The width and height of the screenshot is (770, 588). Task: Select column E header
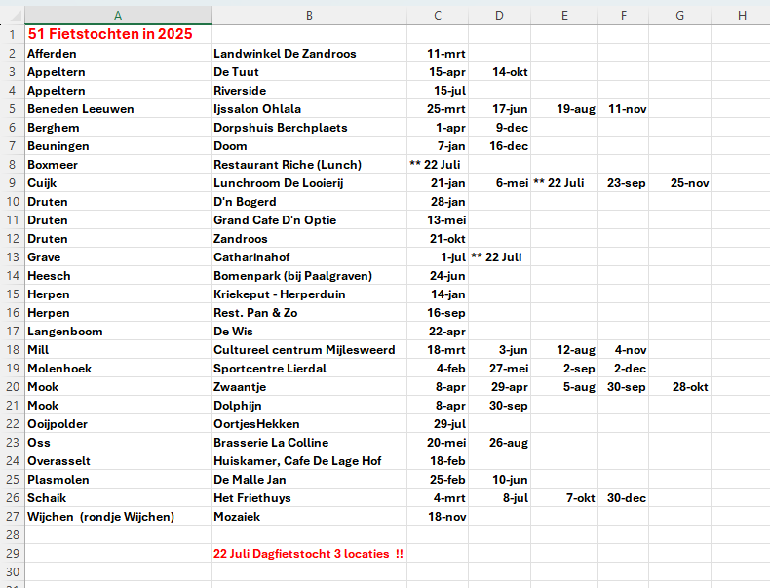point(564,16)
